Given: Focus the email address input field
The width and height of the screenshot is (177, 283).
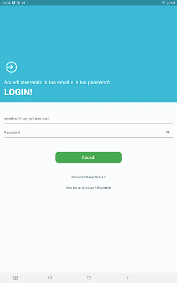Looking at the screenshot, I should (x=88, y=119).
